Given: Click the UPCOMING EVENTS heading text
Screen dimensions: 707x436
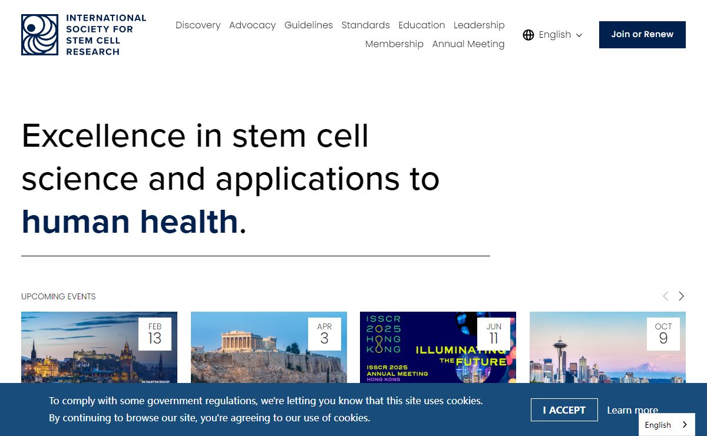Looking at the screenshot, I should pos(58,296).
